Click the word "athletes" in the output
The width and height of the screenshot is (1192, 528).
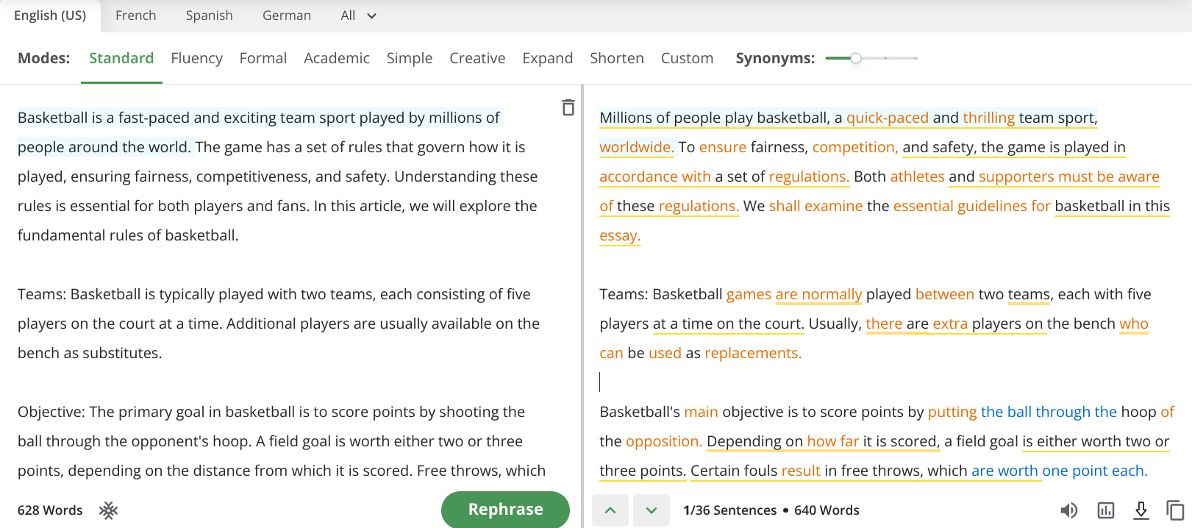coord(917,176)
